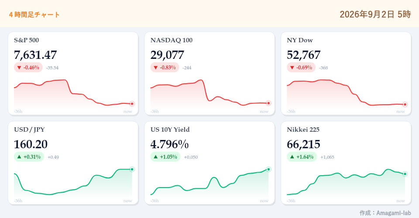Click the 作成：Amagami-lab credit
Image resolution: width=419 pixels, height=218 pixels.
[385, 213]
